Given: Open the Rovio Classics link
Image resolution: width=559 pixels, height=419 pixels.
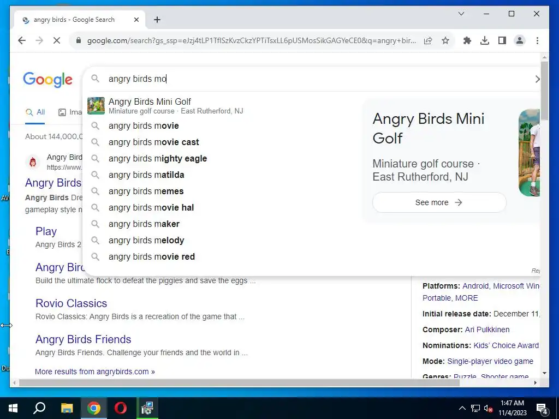Looking at the screenshot, I should click(72, 303).
